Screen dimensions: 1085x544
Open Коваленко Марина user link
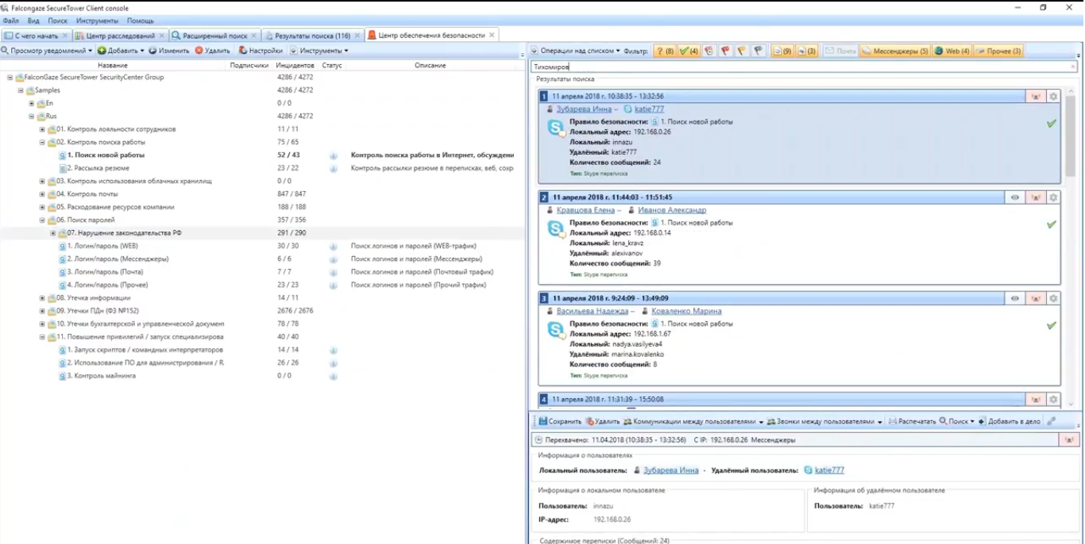coord(686,312)
